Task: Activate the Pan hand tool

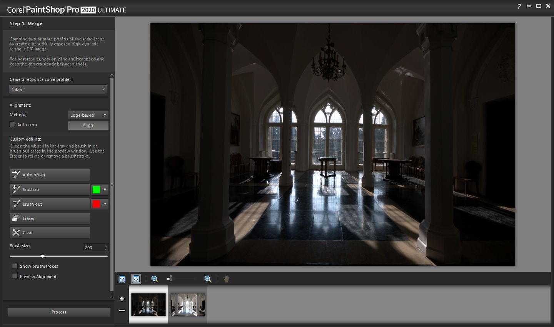Action: click(226, 278)
